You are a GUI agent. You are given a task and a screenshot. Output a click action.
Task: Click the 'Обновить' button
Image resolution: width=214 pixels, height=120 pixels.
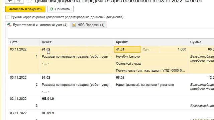pyautogui.click(x=61, y=9)
